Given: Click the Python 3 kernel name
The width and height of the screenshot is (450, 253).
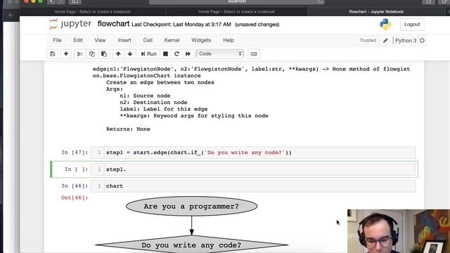Looking at the screenshot, I should (x=406, y=41).
